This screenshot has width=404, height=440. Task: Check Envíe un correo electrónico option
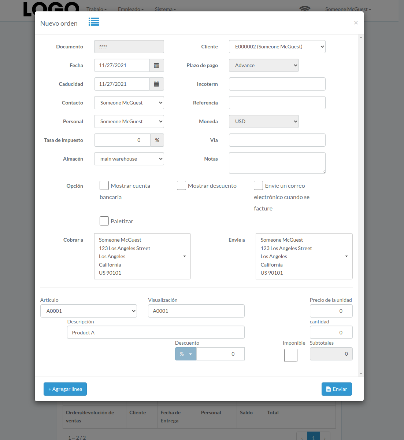(258, 185)
